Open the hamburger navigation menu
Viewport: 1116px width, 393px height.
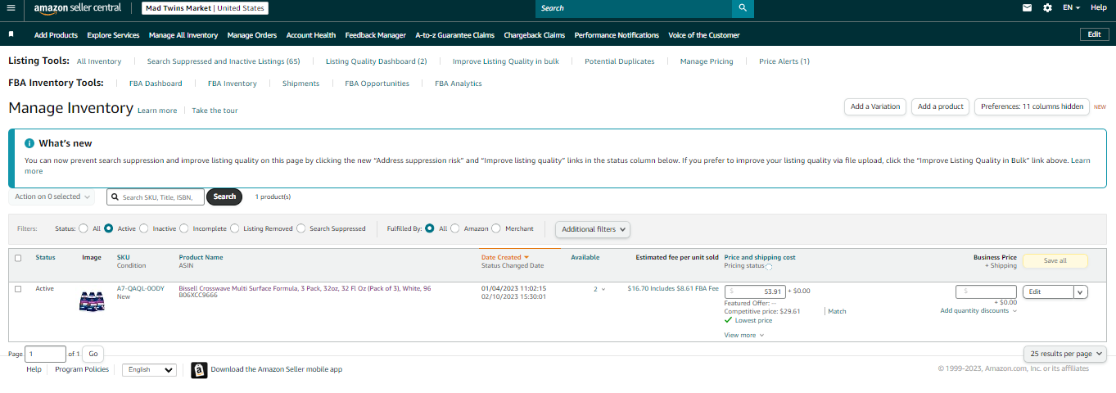11,7
